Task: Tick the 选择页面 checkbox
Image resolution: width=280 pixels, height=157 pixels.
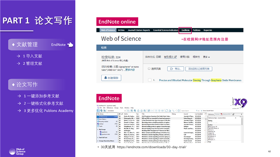Action: pos(149,69)
